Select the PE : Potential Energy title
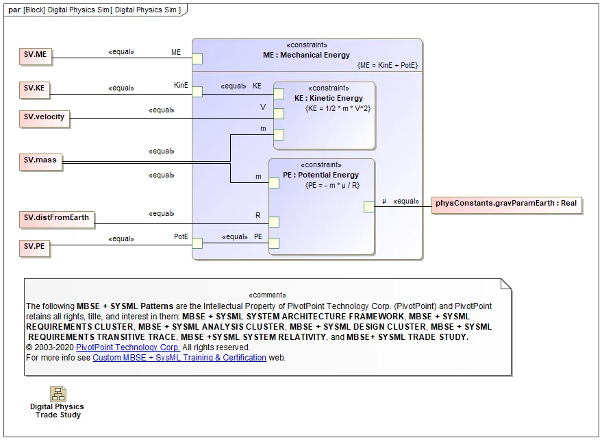The width and height of the screenshot is (602, 440). [x=321, y=175]
